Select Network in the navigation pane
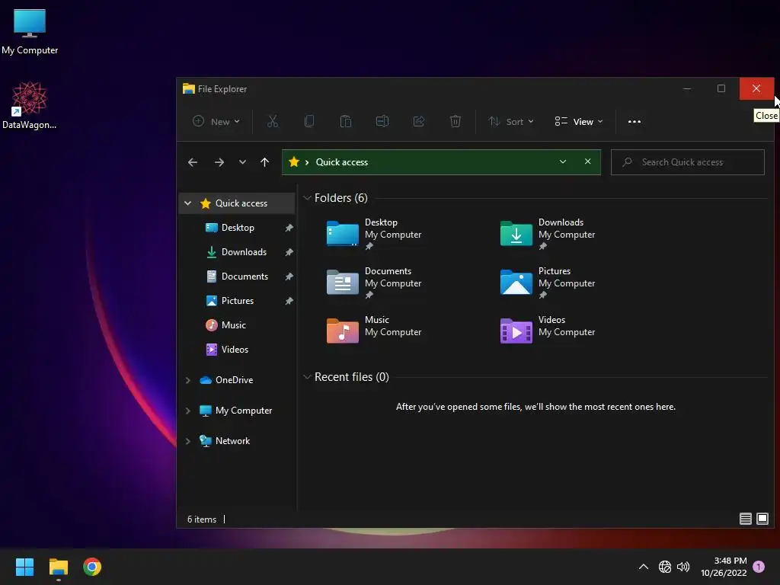 tap(232, 441)
